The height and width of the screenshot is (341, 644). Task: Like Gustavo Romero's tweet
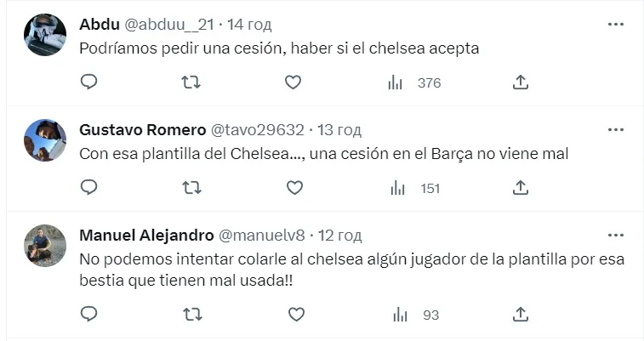(293, 188)
